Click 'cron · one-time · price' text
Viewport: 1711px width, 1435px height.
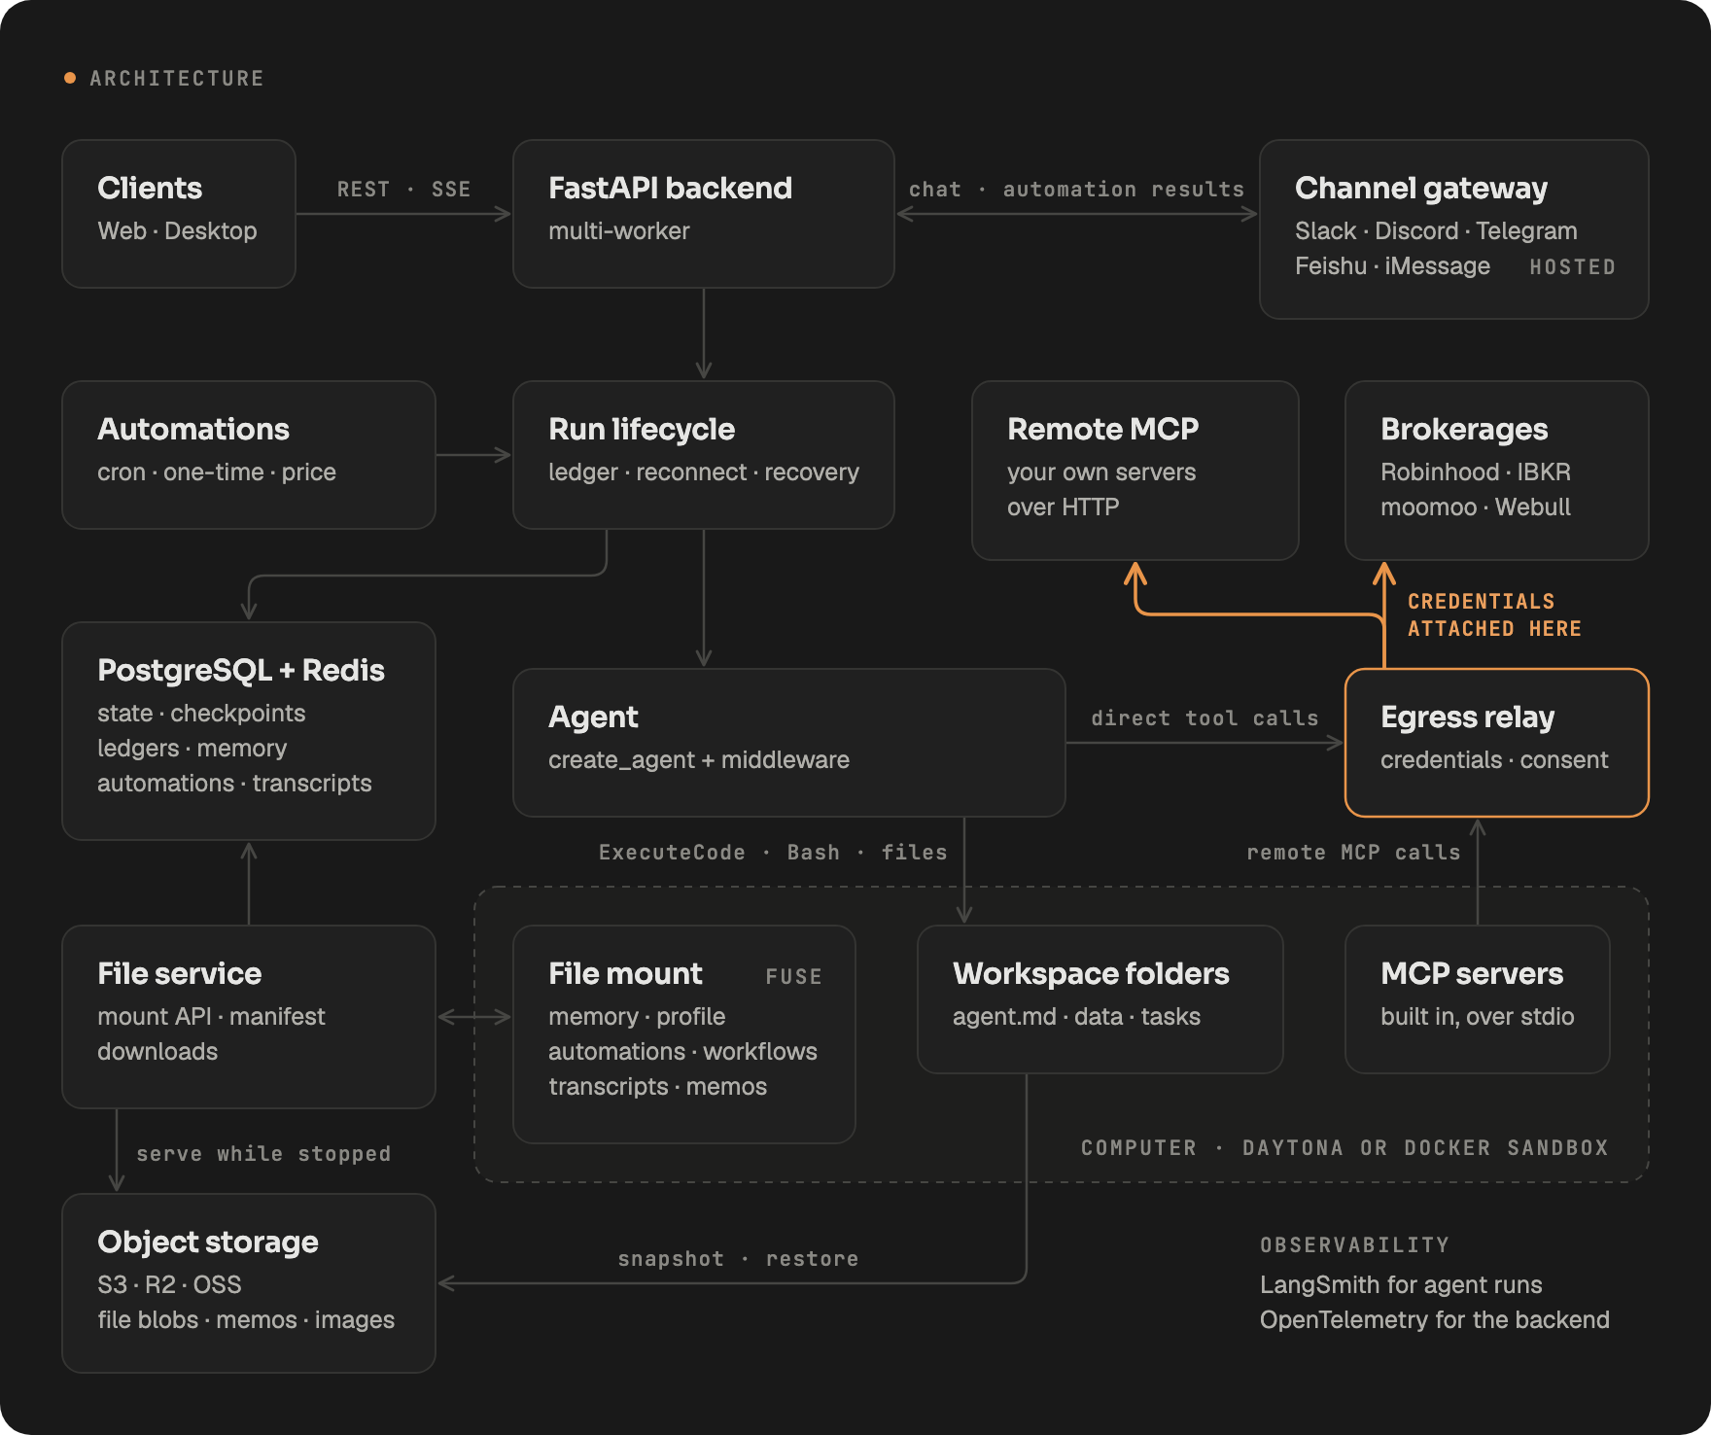click(x=217, y=472)
